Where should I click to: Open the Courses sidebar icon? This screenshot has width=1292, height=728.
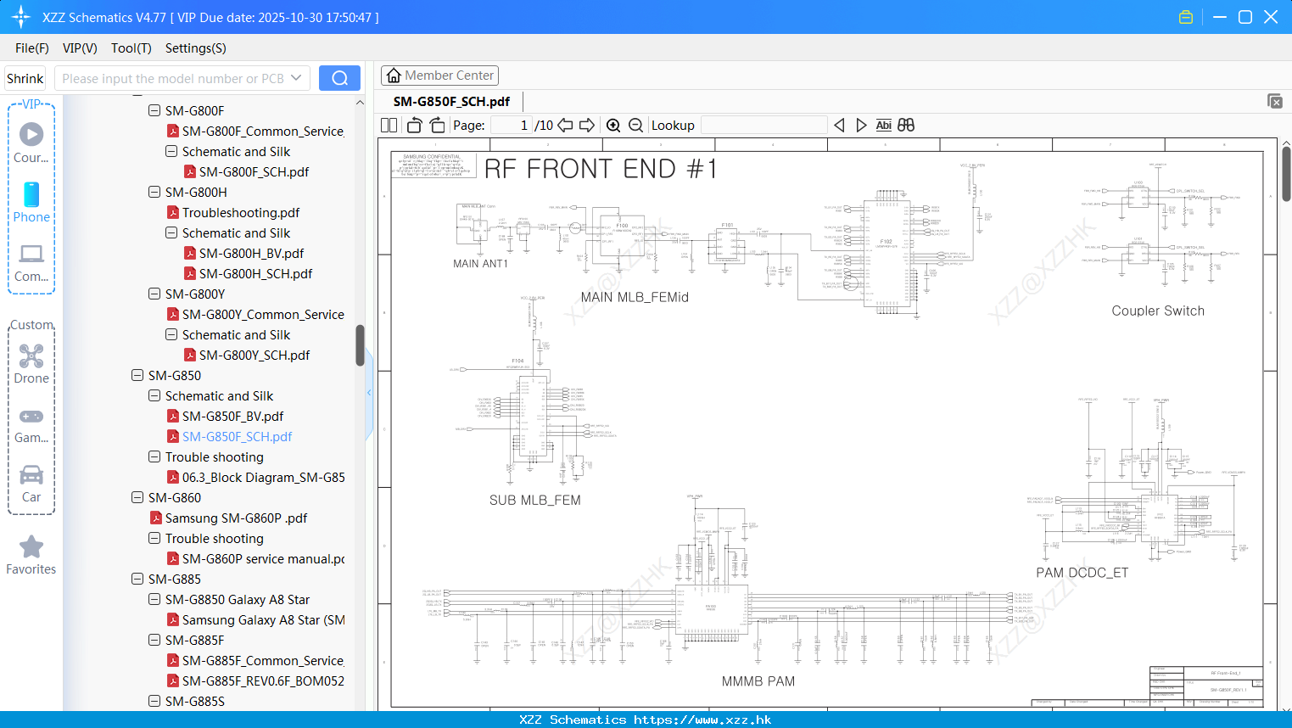31,143
